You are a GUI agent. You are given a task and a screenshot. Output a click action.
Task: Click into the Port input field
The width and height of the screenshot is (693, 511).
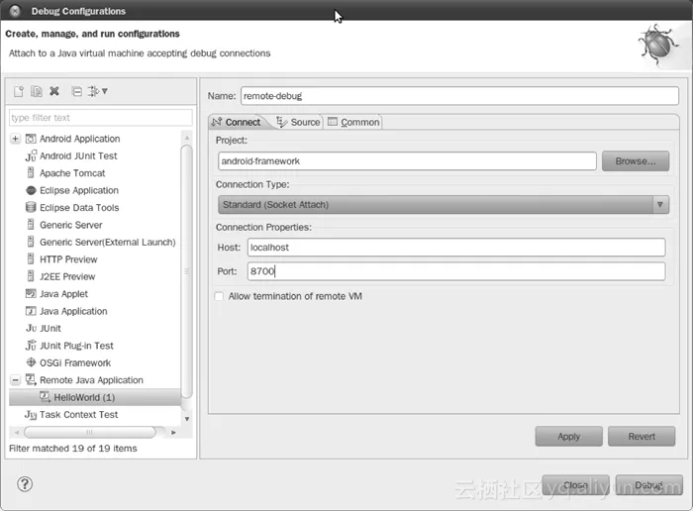click(453, 271)
